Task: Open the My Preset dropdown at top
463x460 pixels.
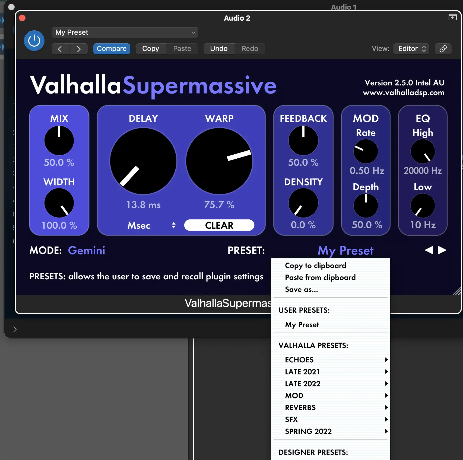Action: 125,33
